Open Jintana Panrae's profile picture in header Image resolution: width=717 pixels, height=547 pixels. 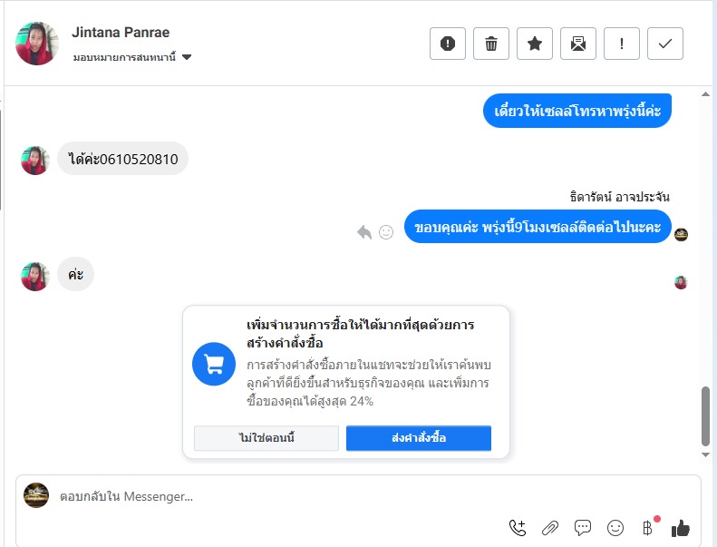37,44
